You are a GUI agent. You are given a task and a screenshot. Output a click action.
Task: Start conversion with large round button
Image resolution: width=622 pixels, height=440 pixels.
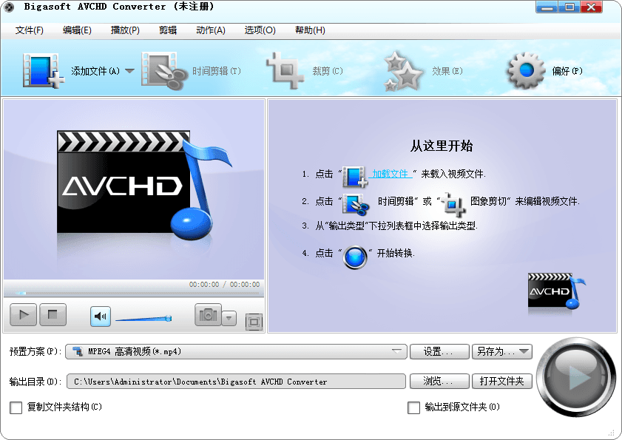[x=576, y=377]
